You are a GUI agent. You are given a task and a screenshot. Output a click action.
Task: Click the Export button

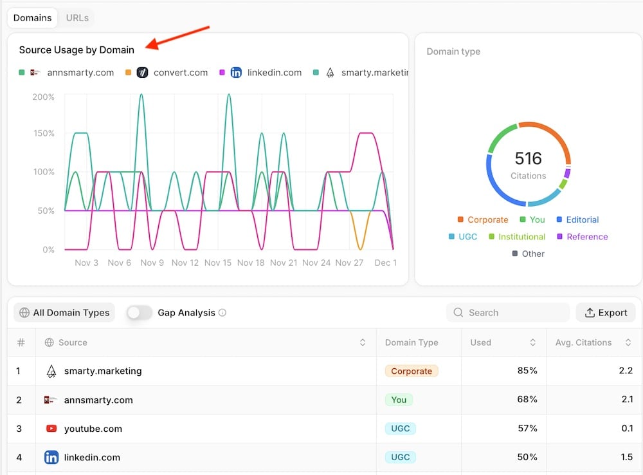(x=606, y=313)
